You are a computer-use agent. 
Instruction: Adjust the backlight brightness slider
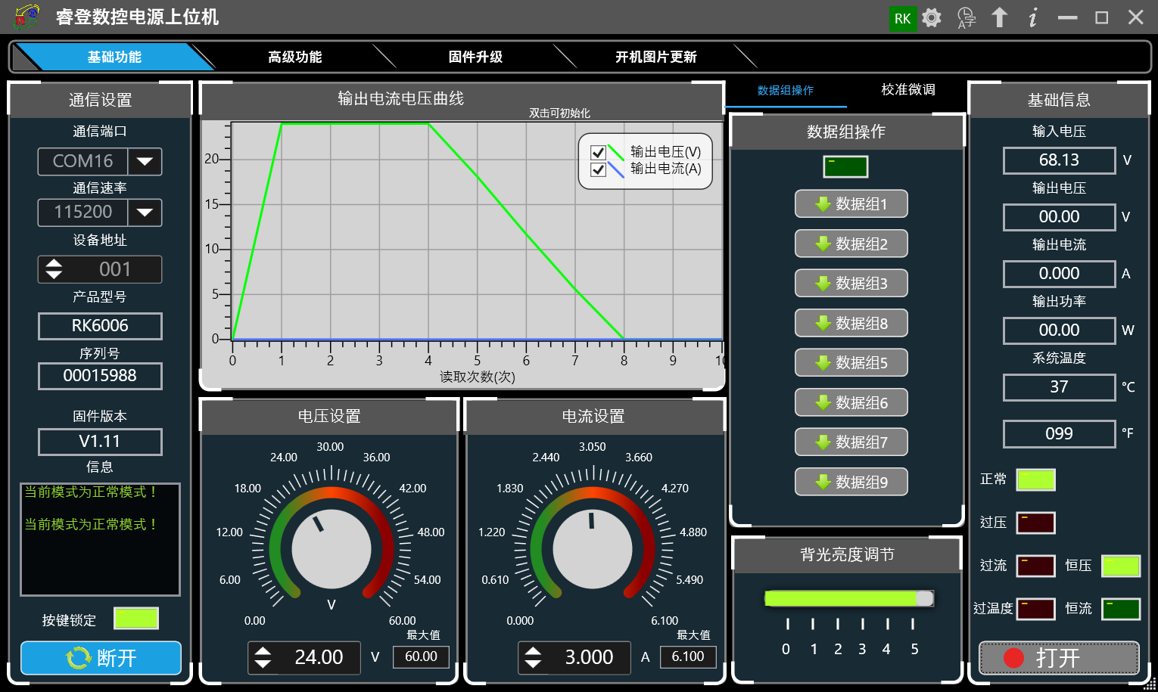(x=849, y=599)
